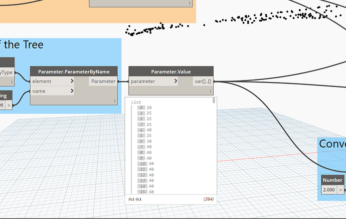346x219 pixels.
Task: Click the name input port label
Action: 39,91
